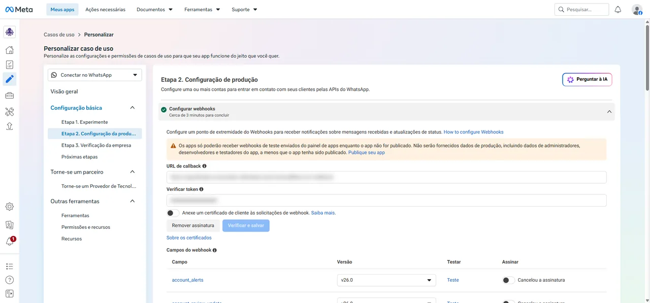Open alerts bell with red badge in sidebar

coord(10,242)
